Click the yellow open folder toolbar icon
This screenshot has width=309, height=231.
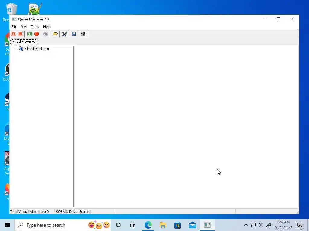coord(55,34)
